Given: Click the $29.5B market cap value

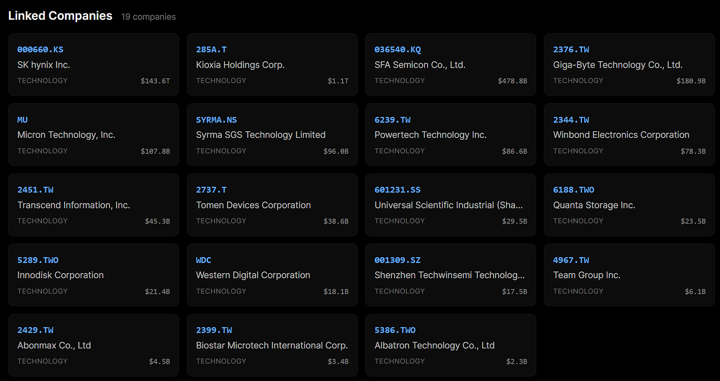Looking at the screenshot, I should 515,222.
